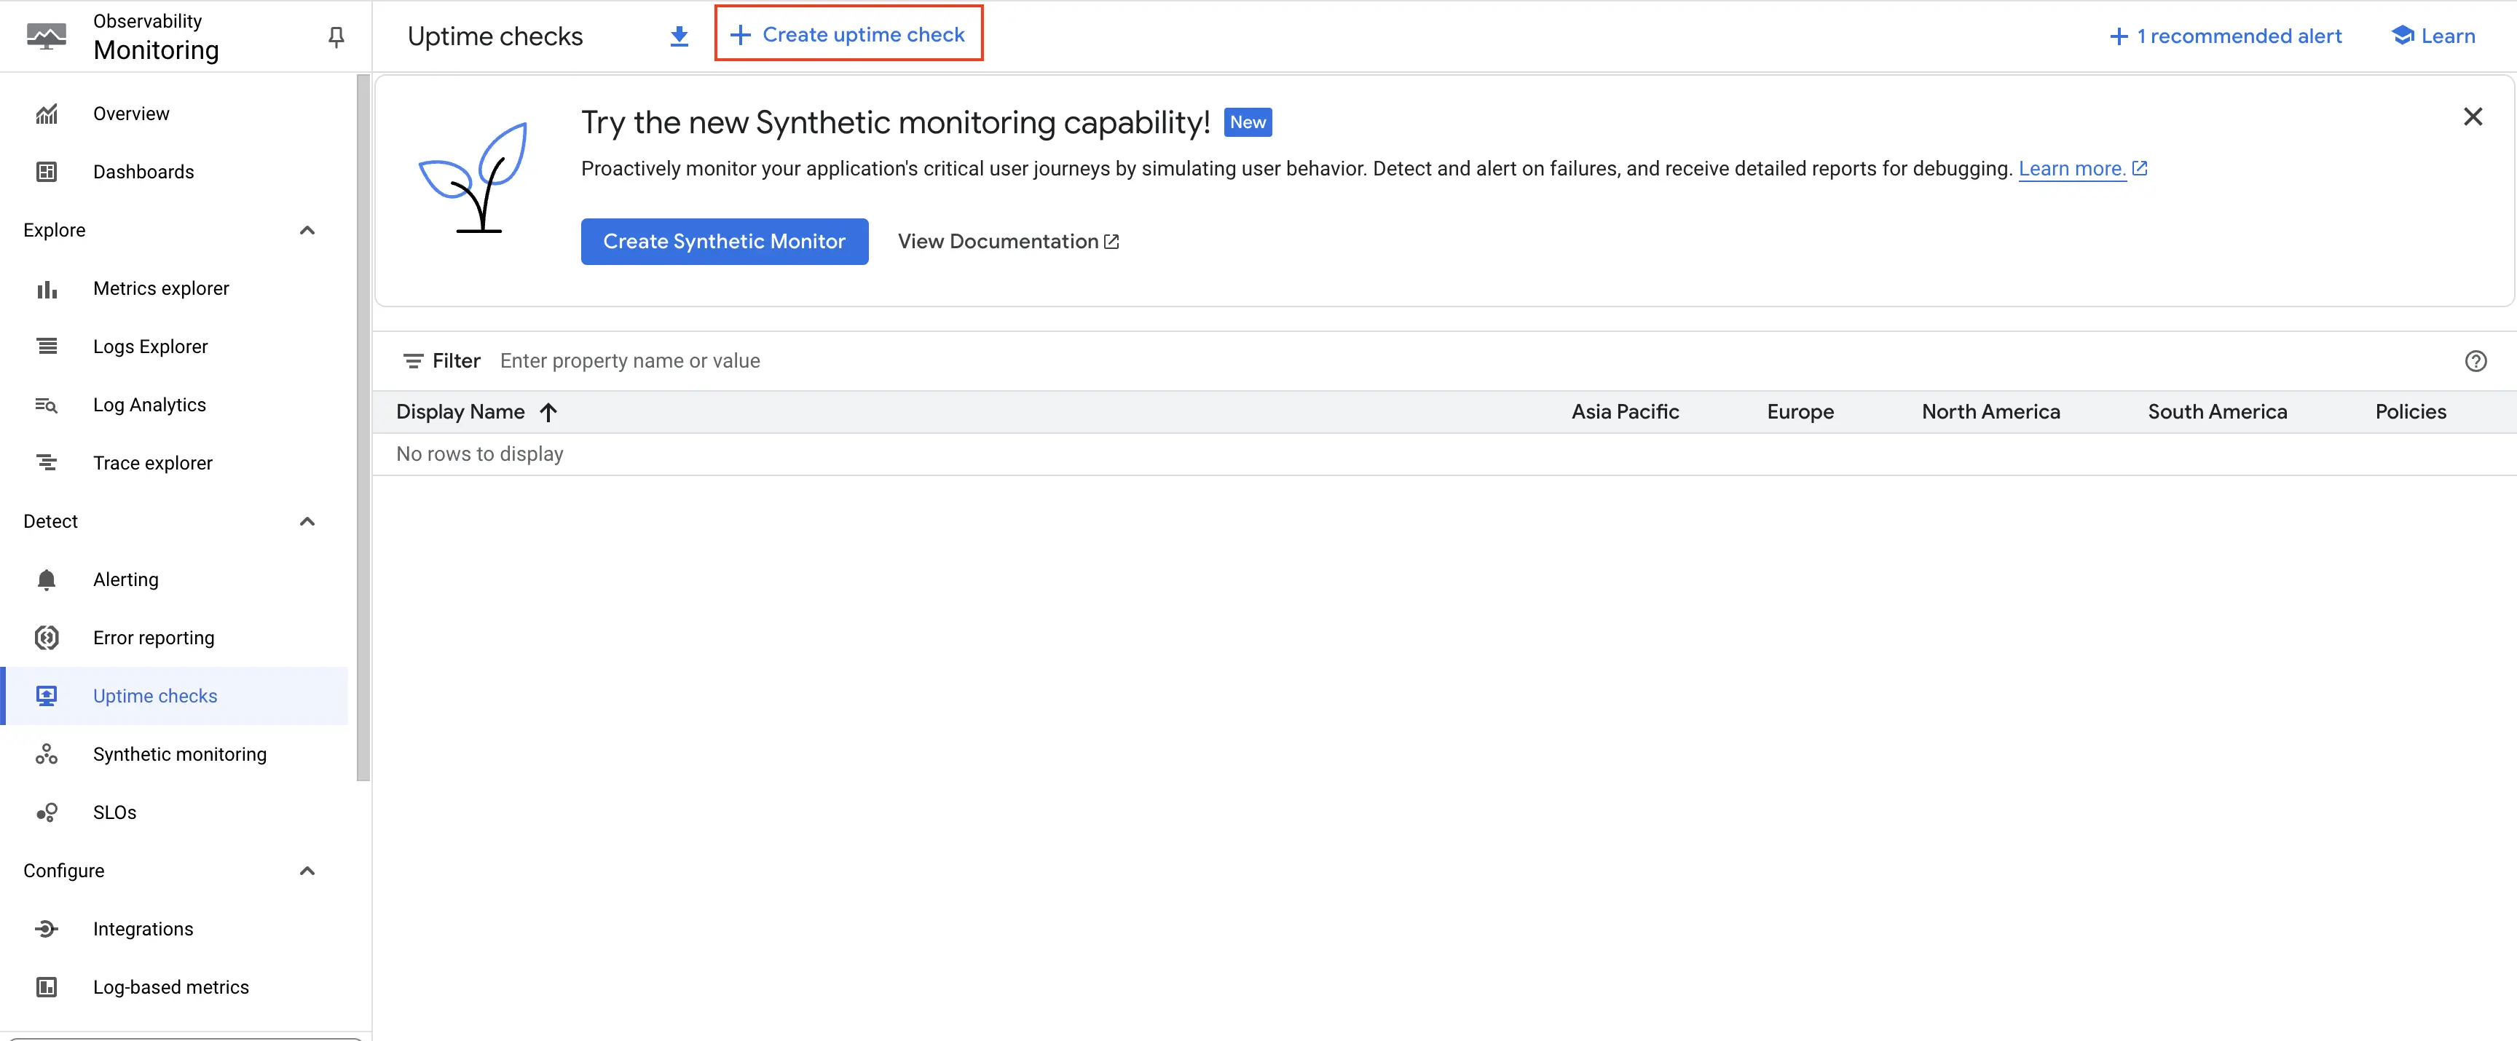
Task: Click the Europe column header
Action: (x=1800, y=412)
